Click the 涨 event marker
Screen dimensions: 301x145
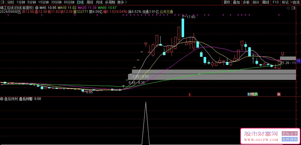pos(278,95)
